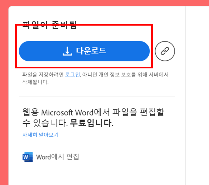Click the circular link button outline
The image size is (209, 185).
click(165, 51)
